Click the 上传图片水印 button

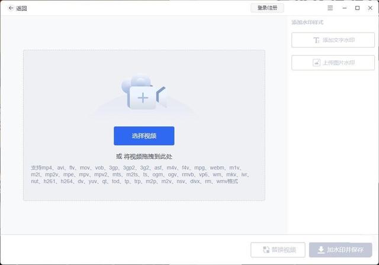coord(333,63)
